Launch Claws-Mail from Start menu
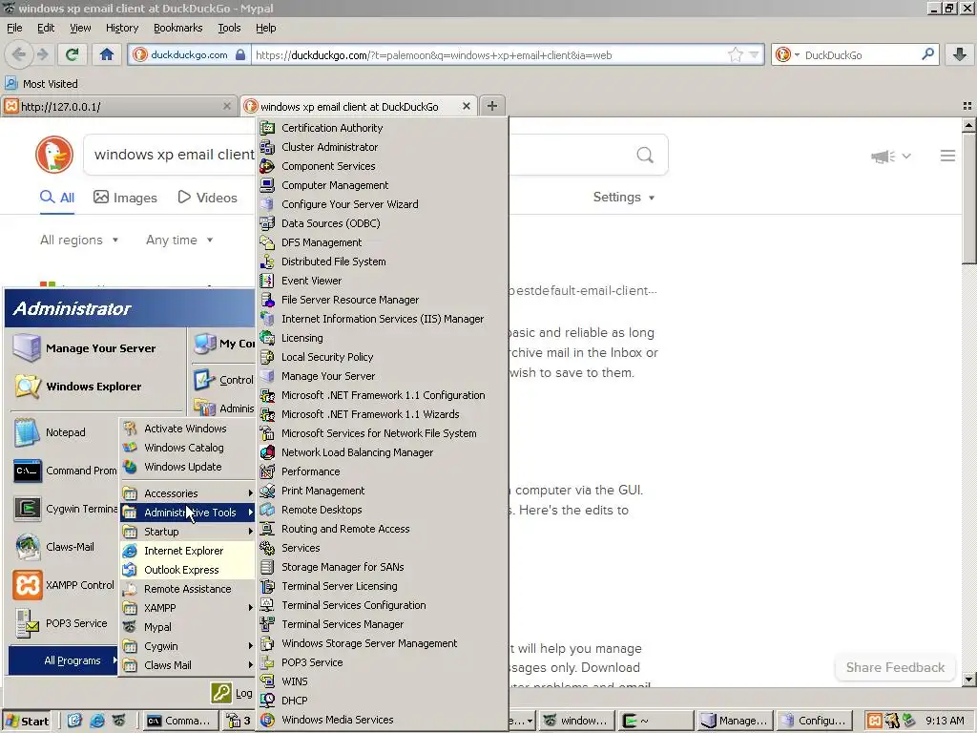This screenshot has width=977, height=733. pos(64,547)
